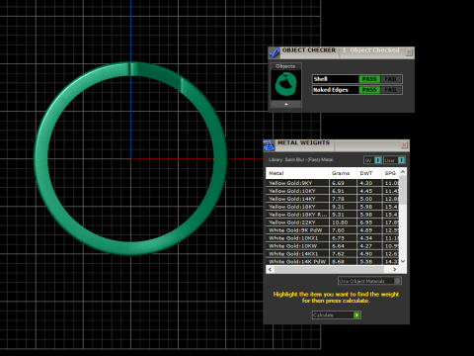The image size is (474, 356).
Task: Select the Yellow Gold:18KY row
Action: click(333, 207)
